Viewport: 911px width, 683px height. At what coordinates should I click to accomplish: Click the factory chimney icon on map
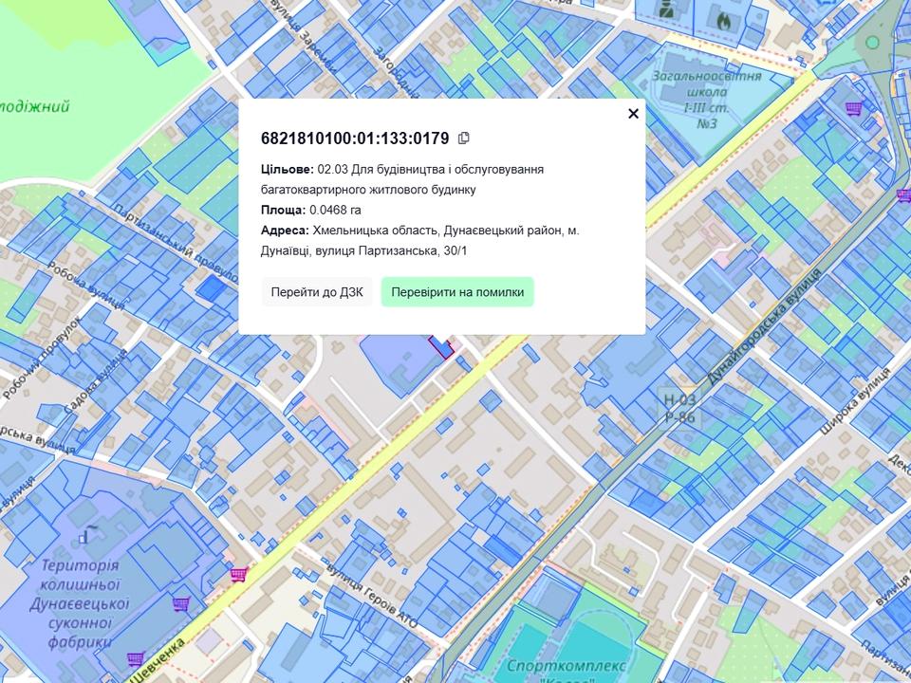point(85,536)
